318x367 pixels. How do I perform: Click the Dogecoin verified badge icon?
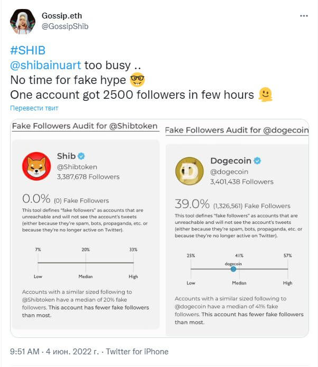point(257,161)
